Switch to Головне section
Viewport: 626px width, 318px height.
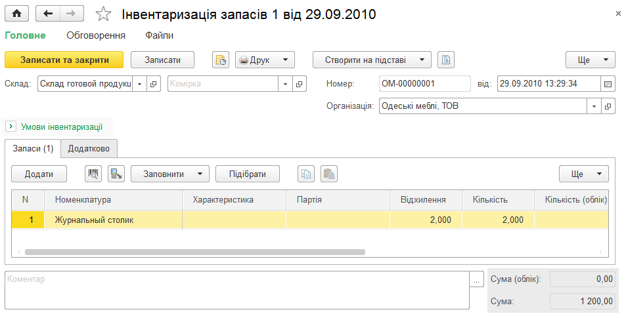point(25,35)
